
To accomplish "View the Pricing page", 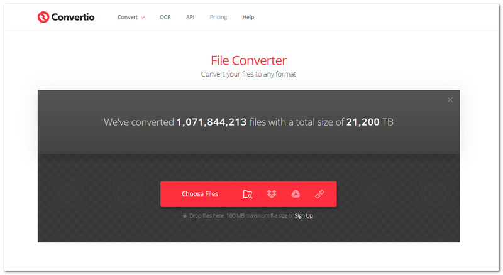I will point(218,18).
